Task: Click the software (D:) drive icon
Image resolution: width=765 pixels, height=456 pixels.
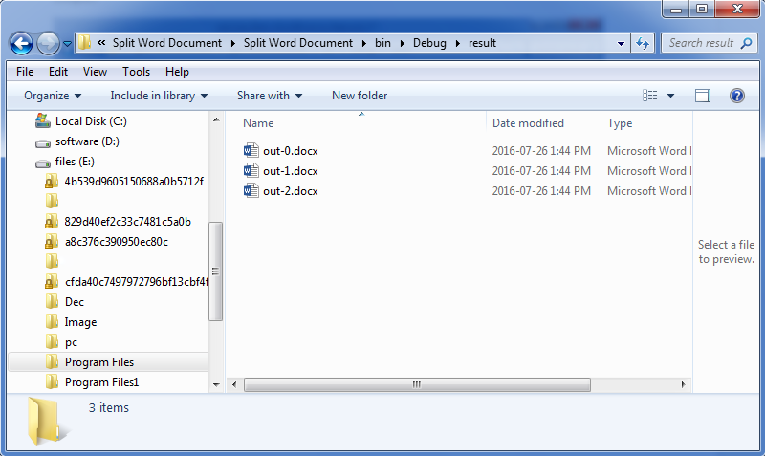Action: point(43,143)
